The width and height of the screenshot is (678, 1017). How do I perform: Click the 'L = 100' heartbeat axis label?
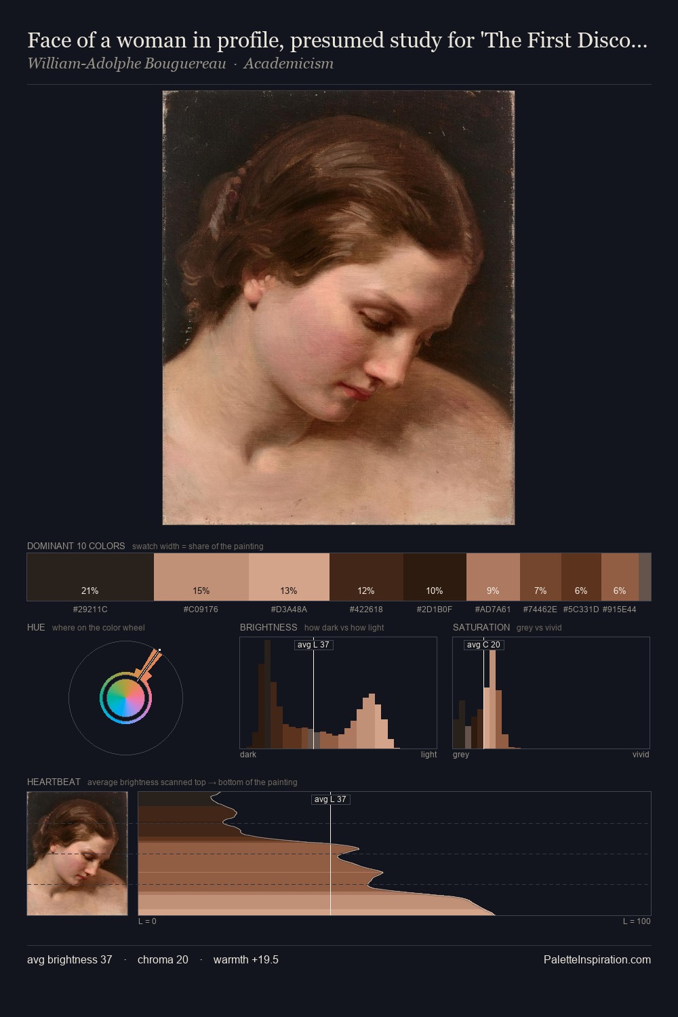click(x=637, y=921)
